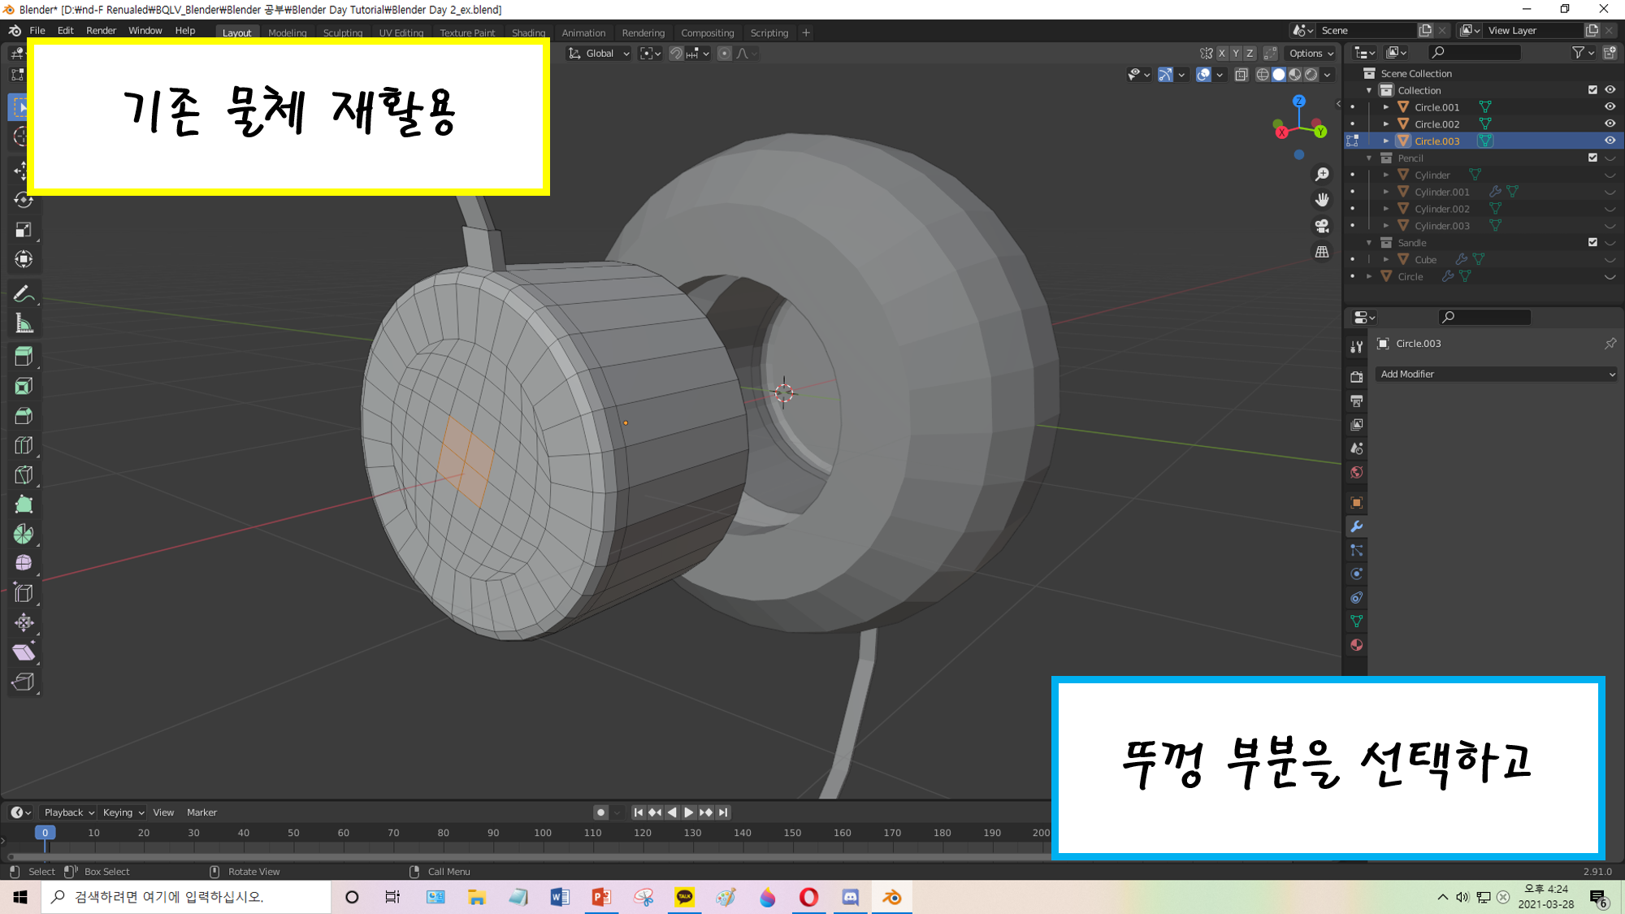
Task: Open the Global transform orientation dropdown
Action: click(600, 54)
